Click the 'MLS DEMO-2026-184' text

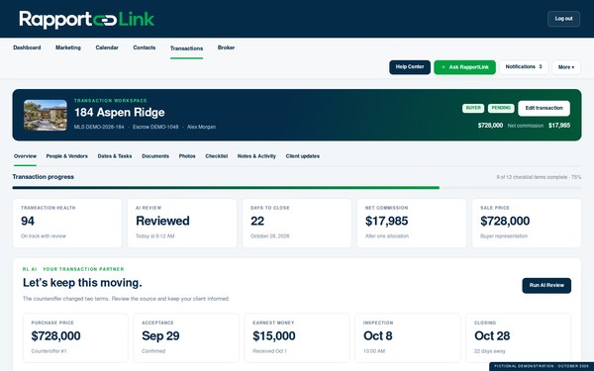click(99, 127)
